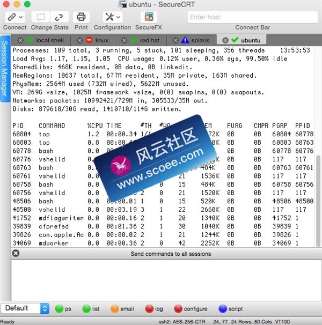322x325 pixels.
Task: Close the linux tab
Action: point(79,40)
